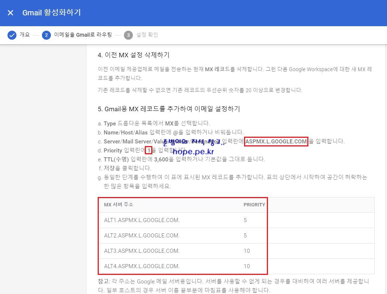The height and width of the screenshot is (294, 387).
Task: Click step b. Name/Host/Alias instruction line
Action: [171, 133]
